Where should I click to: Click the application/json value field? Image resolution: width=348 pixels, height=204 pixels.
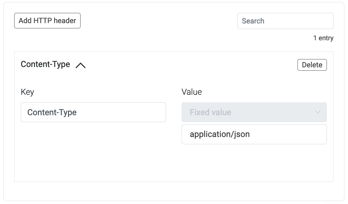click(x=254, y=134)
